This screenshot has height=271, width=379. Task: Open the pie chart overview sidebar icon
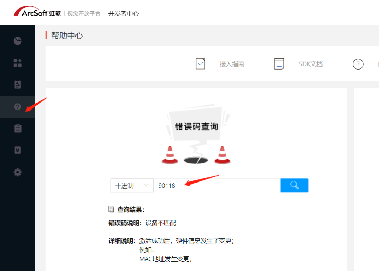18,41
